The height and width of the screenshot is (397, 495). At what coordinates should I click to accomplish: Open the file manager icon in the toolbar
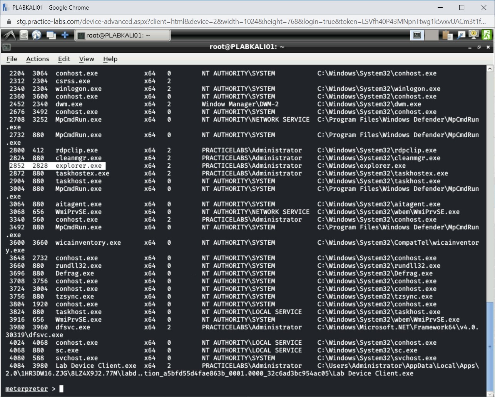click(x=23, y=35)
